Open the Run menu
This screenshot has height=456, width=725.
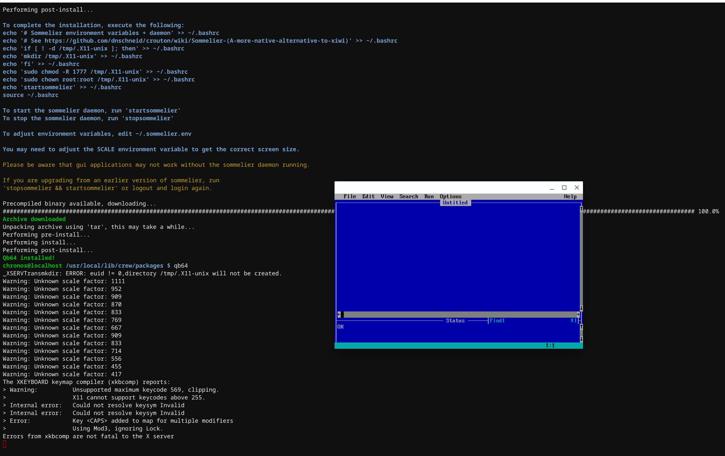(429, 196)
